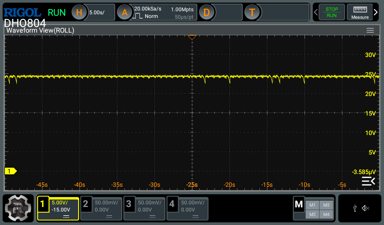384x225 pixels.
Task: Click the channel 4 50.00mV/ scale
Action: (193, 203)
